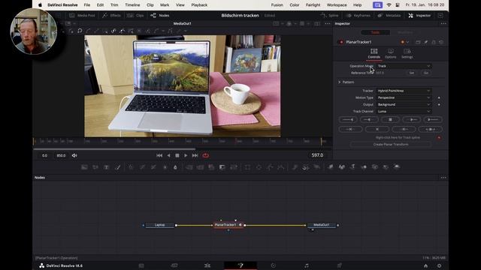481x270 pixels.
Task: Open the Tracker type dropdown
Action: pyautogui.click(x=404, y=91)
